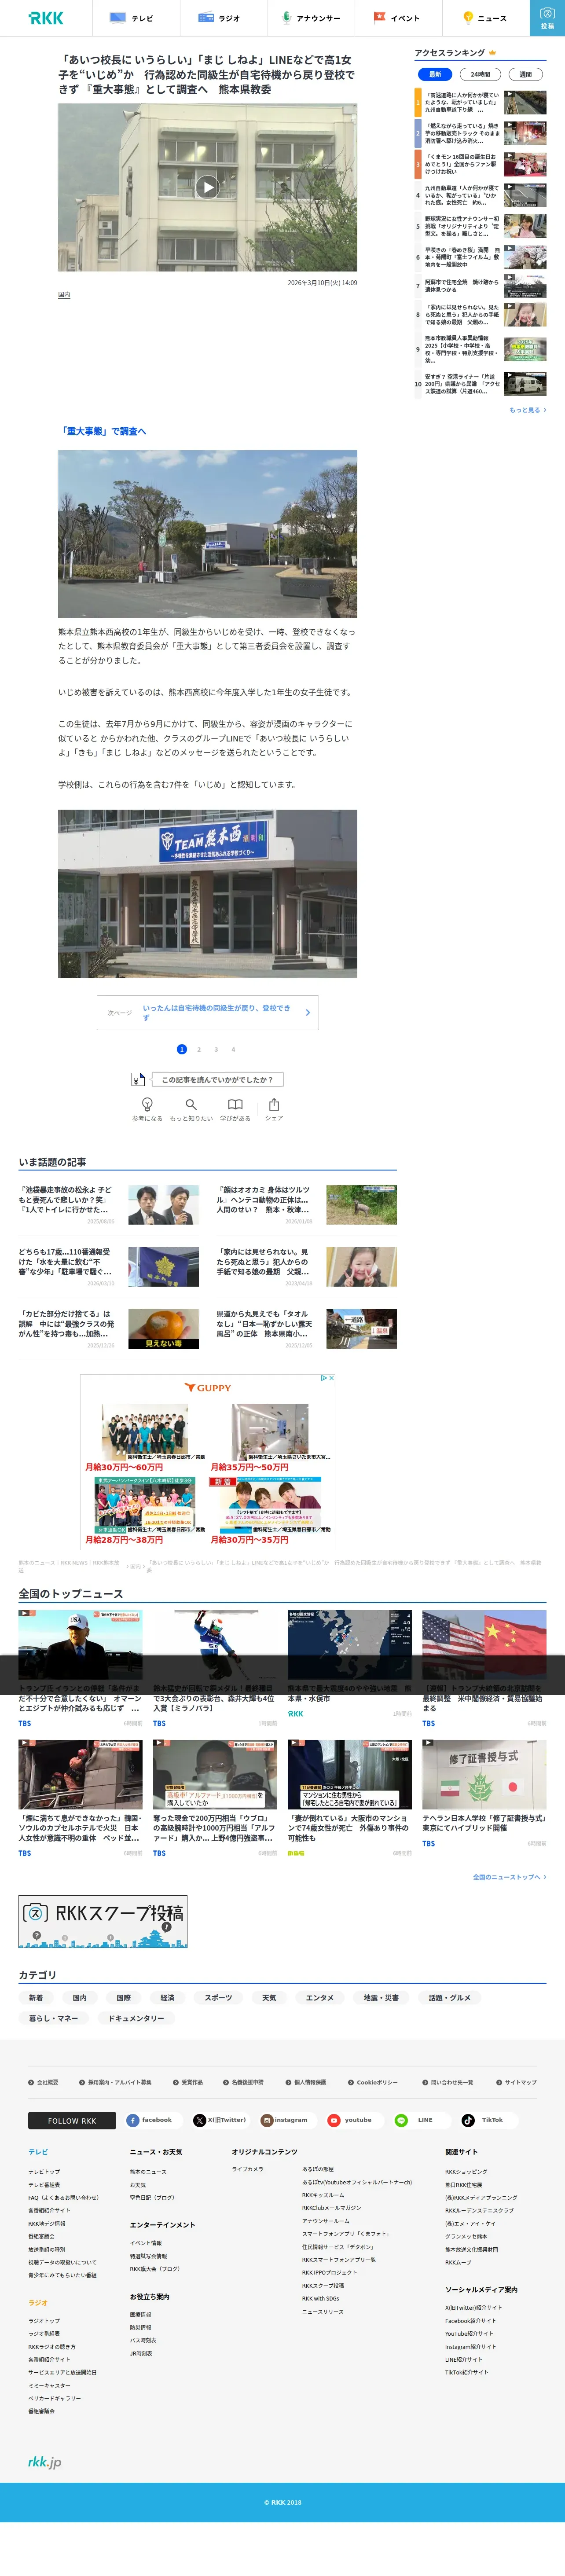The width and height of the screenshot is (565, 2576).
Task: Select 国際 category chip
Action: tap(123, 1998)
